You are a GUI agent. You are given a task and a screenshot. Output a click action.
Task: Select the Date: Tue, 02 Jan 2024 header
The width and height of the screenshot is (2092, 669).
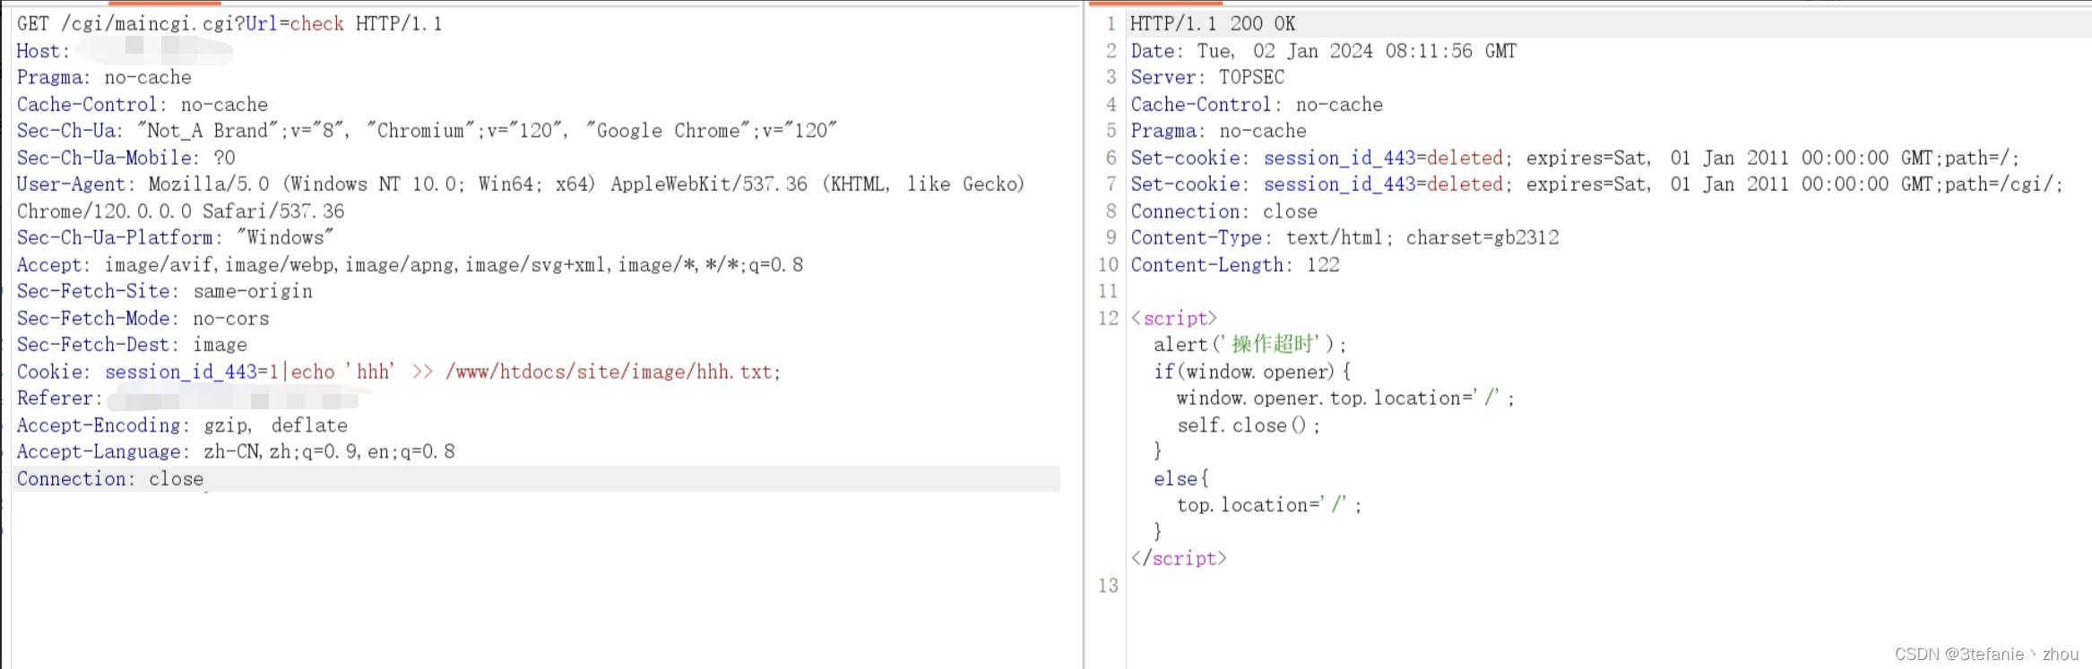coord(1324,51)
